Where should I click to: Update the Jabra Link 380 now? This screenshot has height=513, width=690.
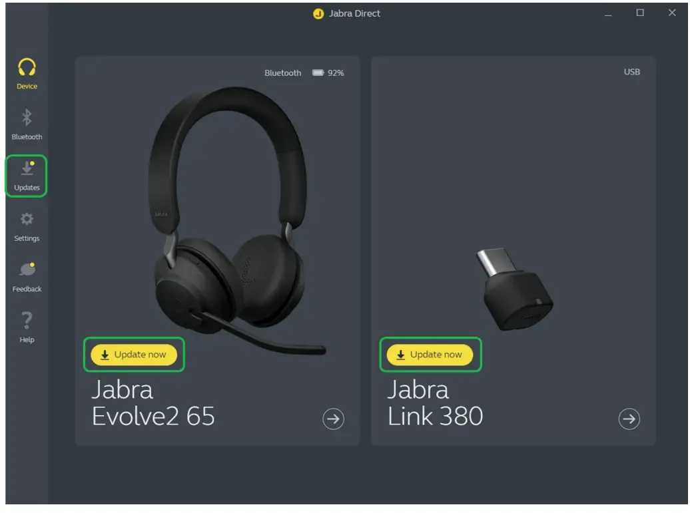430,355
